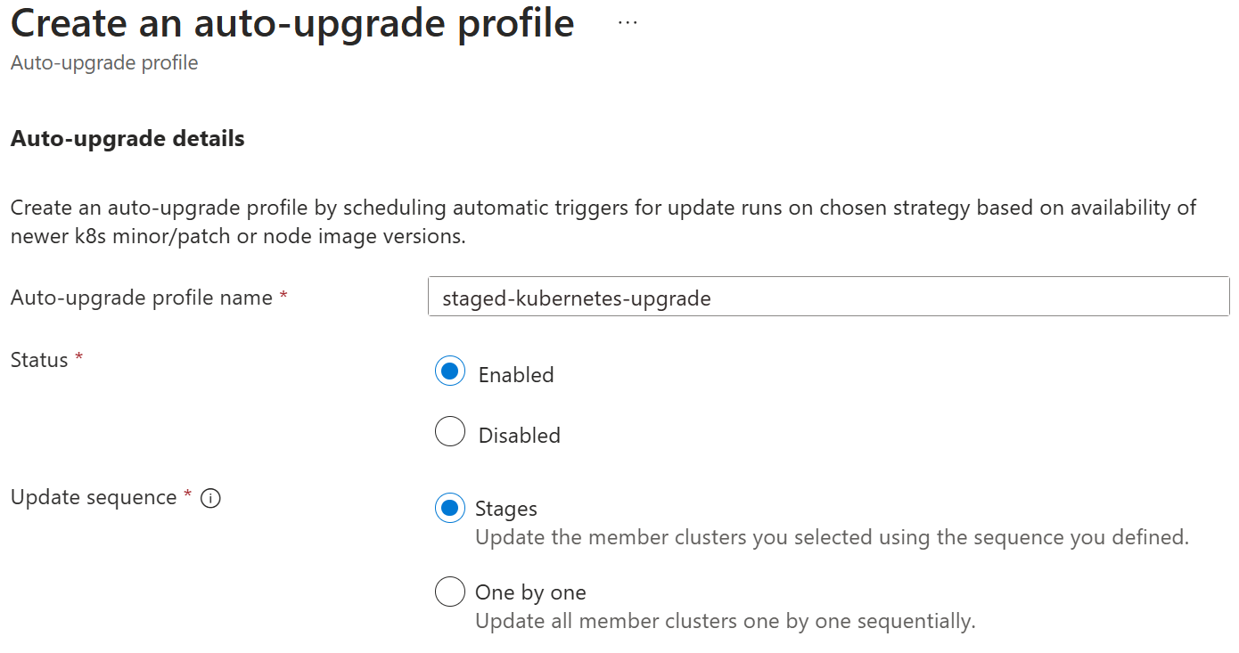The width and height of the screenshot is (1239, 653).
Task: Click the "Create an auto-upgrade profile" page title
Action: (x=292, y=24)
